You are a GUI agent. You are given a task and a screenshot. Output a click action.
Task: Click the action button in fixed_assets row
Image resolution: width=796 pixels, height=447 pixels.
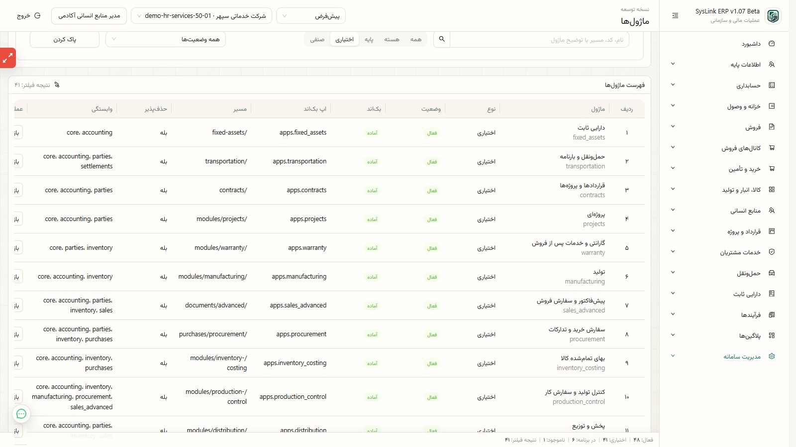click(17, 133)
